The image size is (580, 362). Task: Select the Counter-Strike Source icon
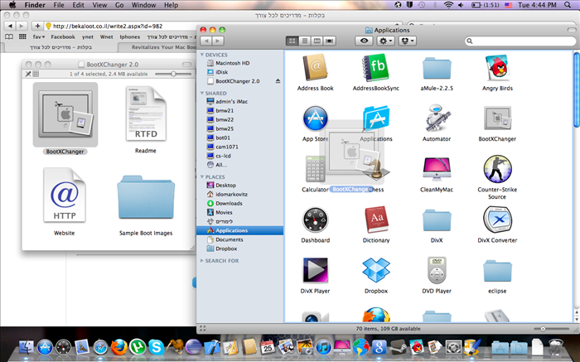(497, 169)
